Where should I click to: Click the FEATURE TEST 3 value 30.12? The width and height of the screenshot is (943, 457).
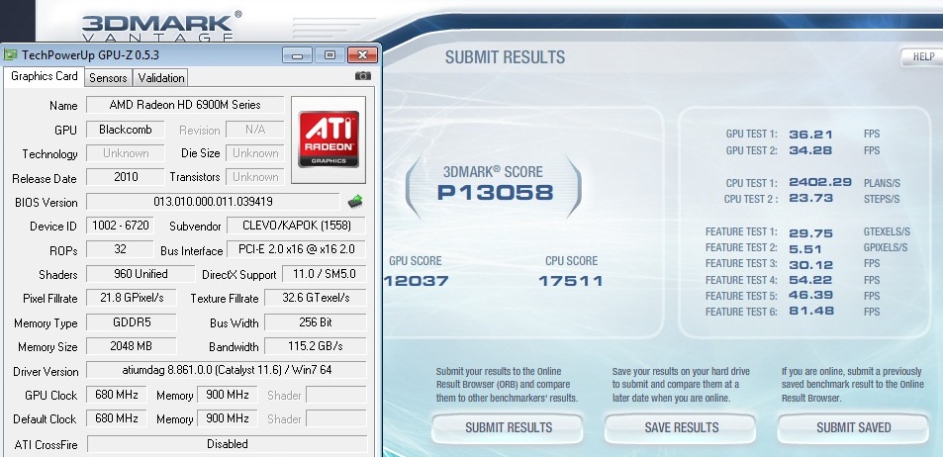coord(810,264)
